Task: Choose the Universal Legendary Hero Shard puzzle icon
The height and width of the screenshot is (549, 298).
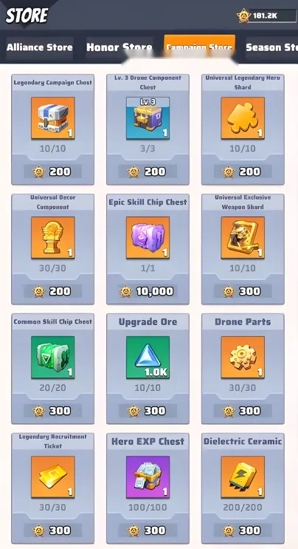Action: coord(243,118)
